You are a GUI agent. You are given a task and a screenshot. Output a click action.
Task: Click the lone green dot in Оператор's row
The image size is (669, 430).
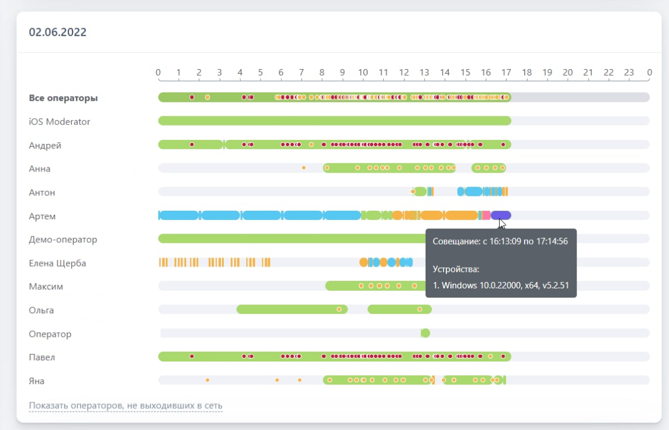[x=425, y=333]
